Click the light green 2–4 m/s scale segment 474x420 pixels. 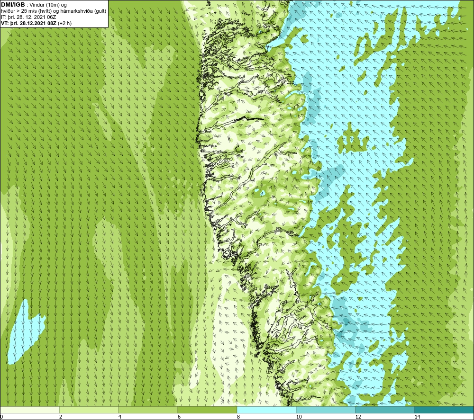point(89,410)
